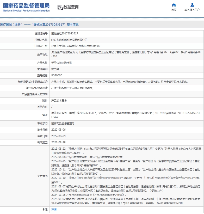204x214 pixels.
Task: Select the 2025-01-02 change record entry
Action: (126, 201)
